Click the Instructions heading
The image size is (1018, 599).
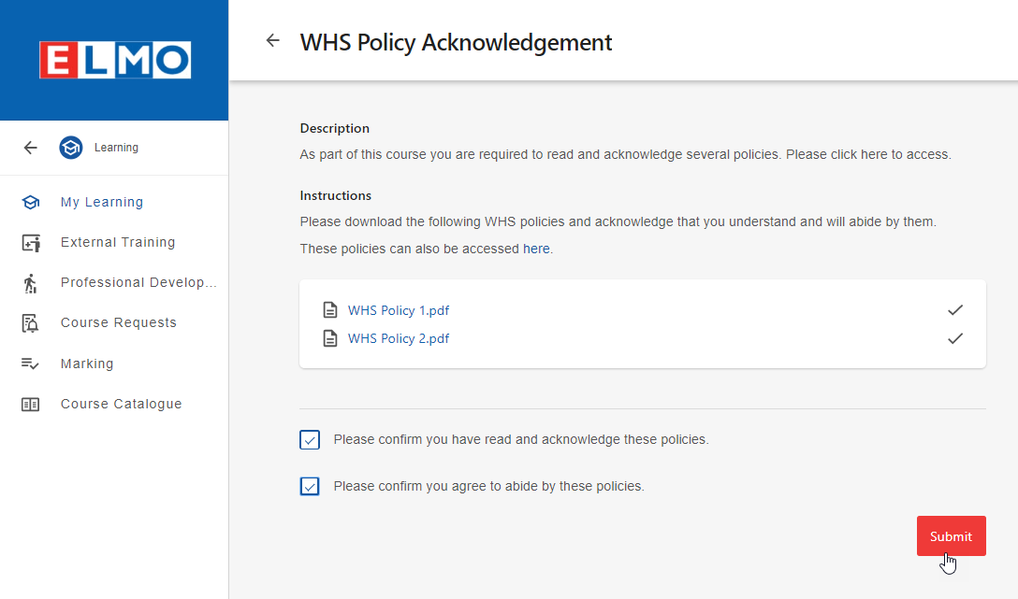[x=336, y=196]
